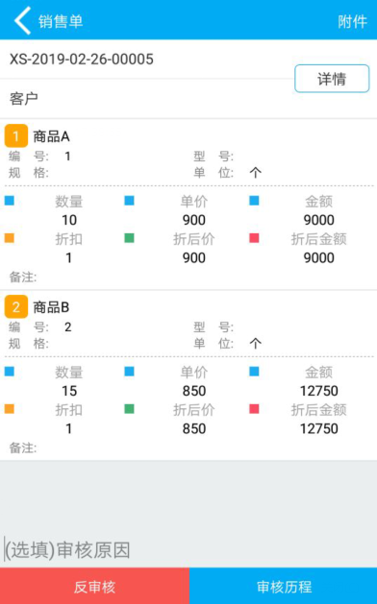Open the 附件 attachments tab
The width and height of the screenshot is (377, 604).
[x=352, y=21]
